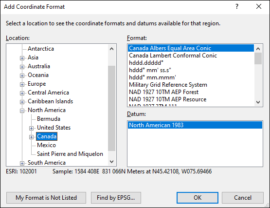Image resolution: width=270 pixels, height=208 pixels.
Task: Choose Military Grid Reference System format
Action: coord(191,85)
